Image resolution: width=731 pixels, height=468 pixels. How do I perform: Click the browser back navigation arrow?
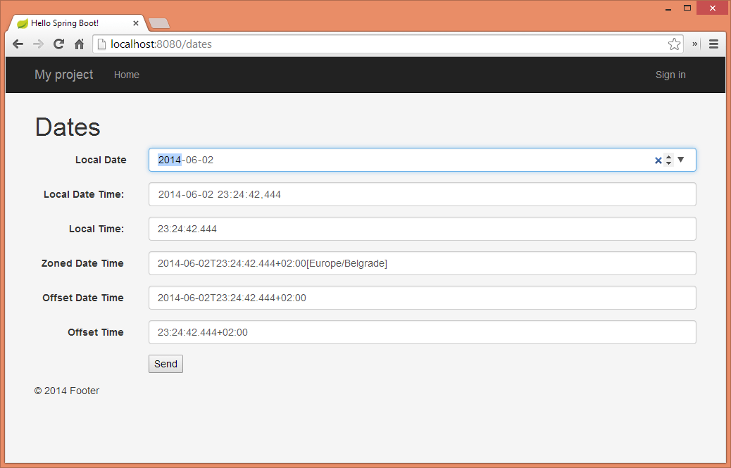pos(18,44)
